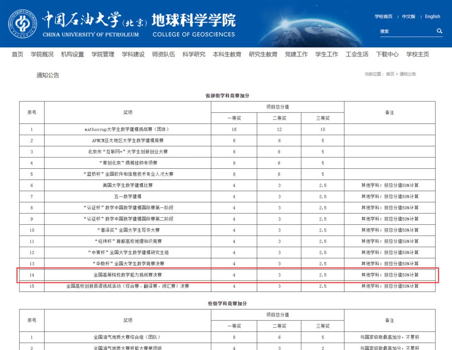Click the university round emblem logo
The height and width of the screenshot is (350, 452).
(x=23, y=24)
